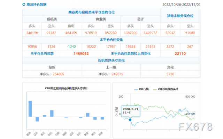Viewport: 223px width, 139px height.
Task: Click the CME外汇期货持仓投机性净头寸统计 chart title
Action: [66, 88]
